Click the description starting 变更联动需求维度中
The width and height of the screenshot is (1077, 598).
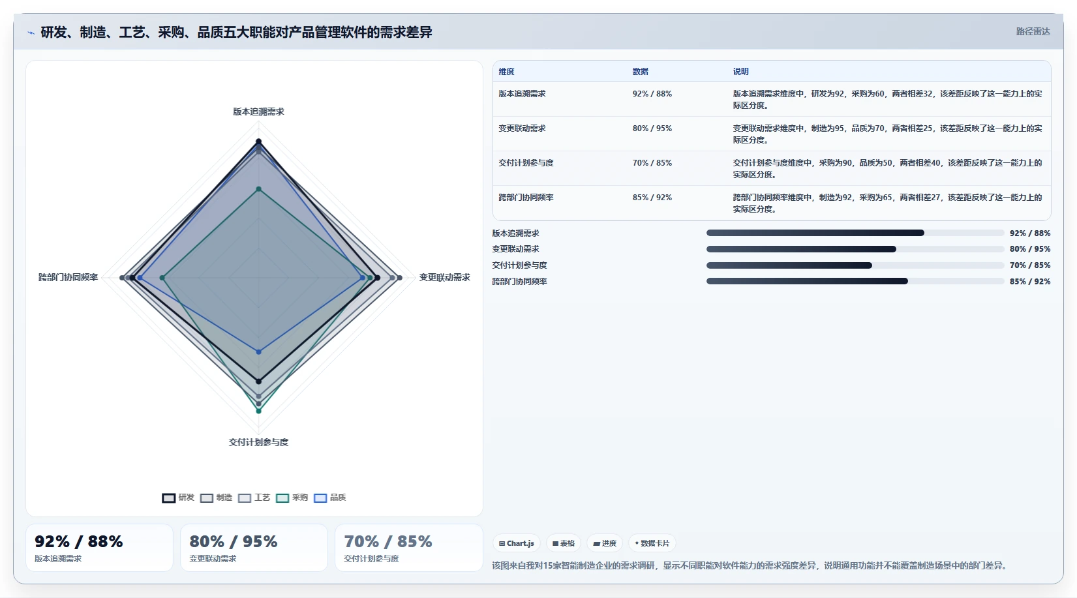pyautogui.click(x=887, y=134)
